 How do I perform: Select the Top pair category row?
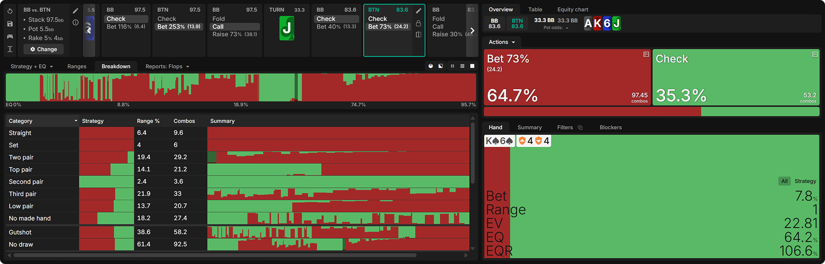click(21, 169)
